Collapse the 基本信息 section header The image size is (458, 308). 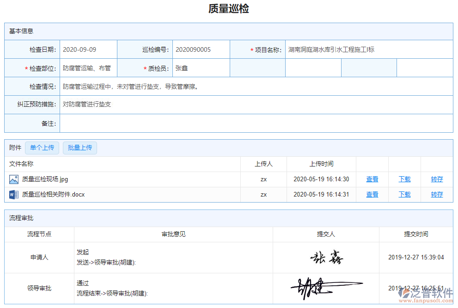point(18,31)
